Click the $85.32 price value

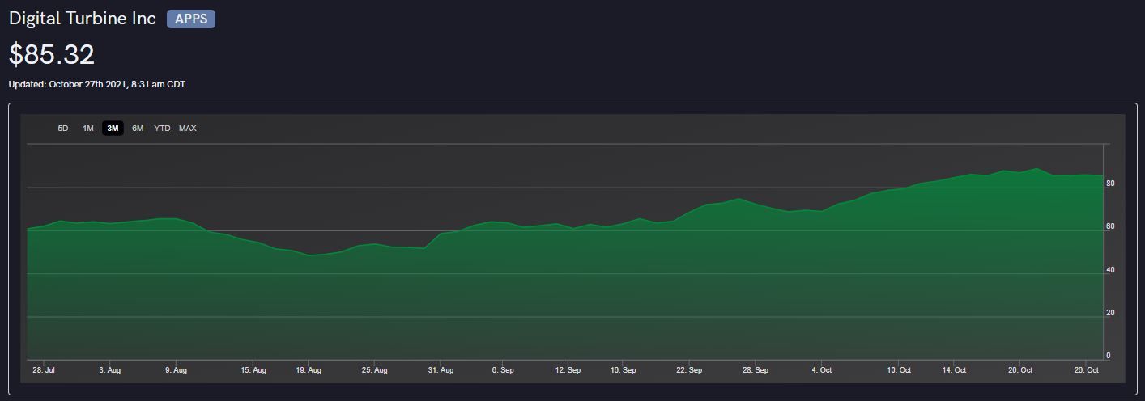pyautogui.click(x=52, y=55)
